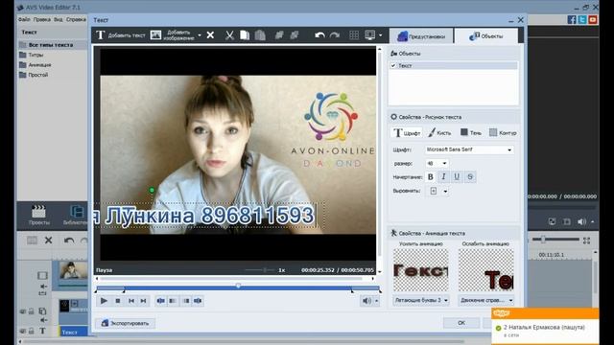Switch to the Objects tab

click(x=486, y=36)
